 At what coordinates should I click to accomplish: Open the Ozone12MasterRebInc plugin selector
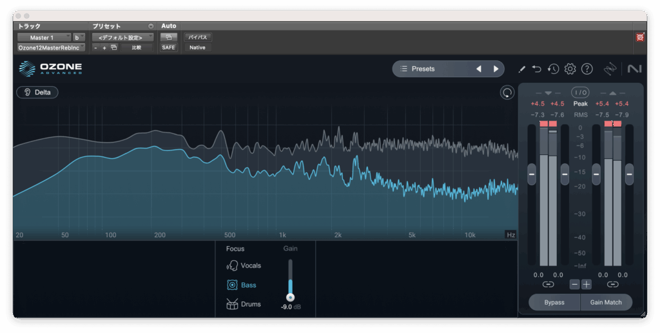coord(51,48)
